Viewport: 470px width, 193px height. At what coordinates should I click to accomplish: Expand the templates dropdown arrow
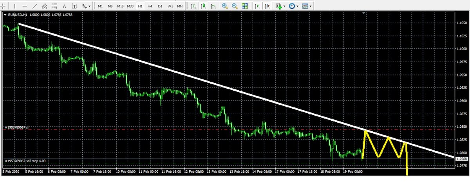(311, 6)
